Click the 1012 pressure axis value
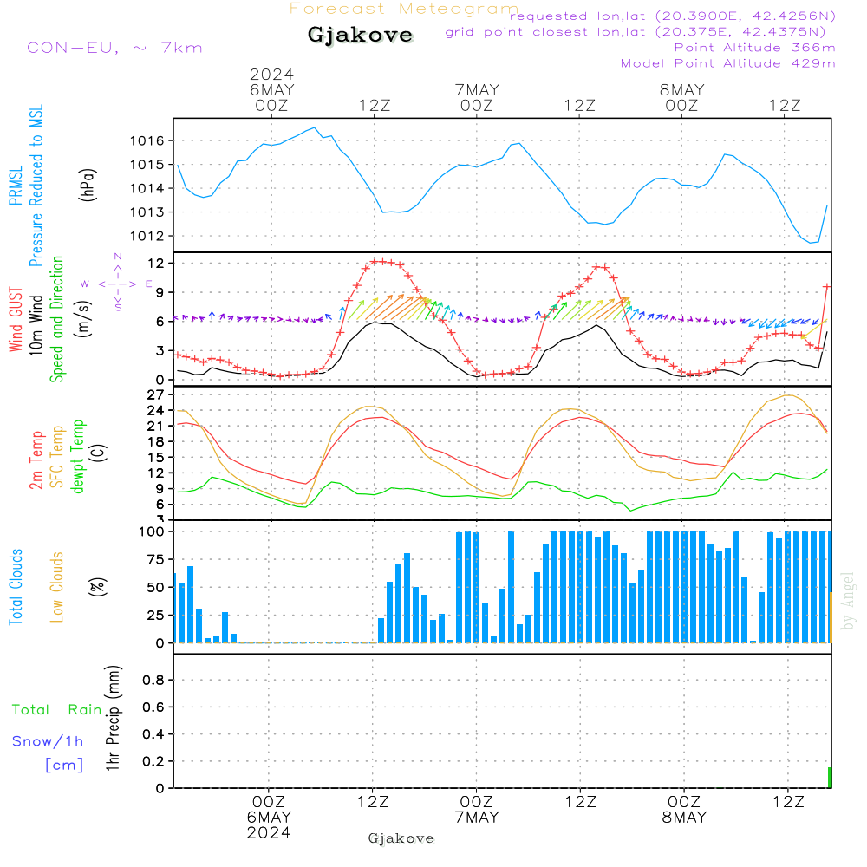Image resolution: width=867 pixels, height=867 pixels. [x=147, y=236]
